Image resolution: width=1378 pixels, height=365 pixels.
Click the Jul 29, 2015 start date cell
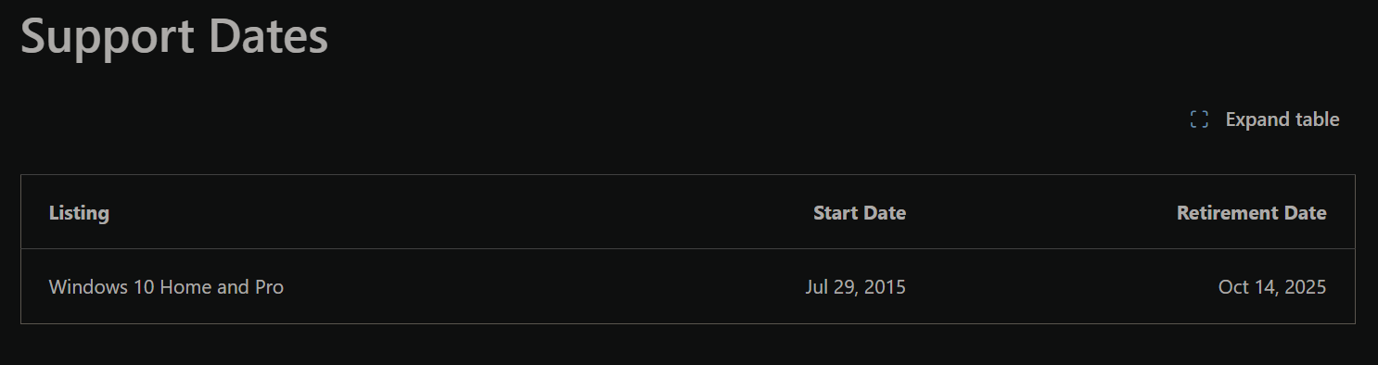pos(856,287)
